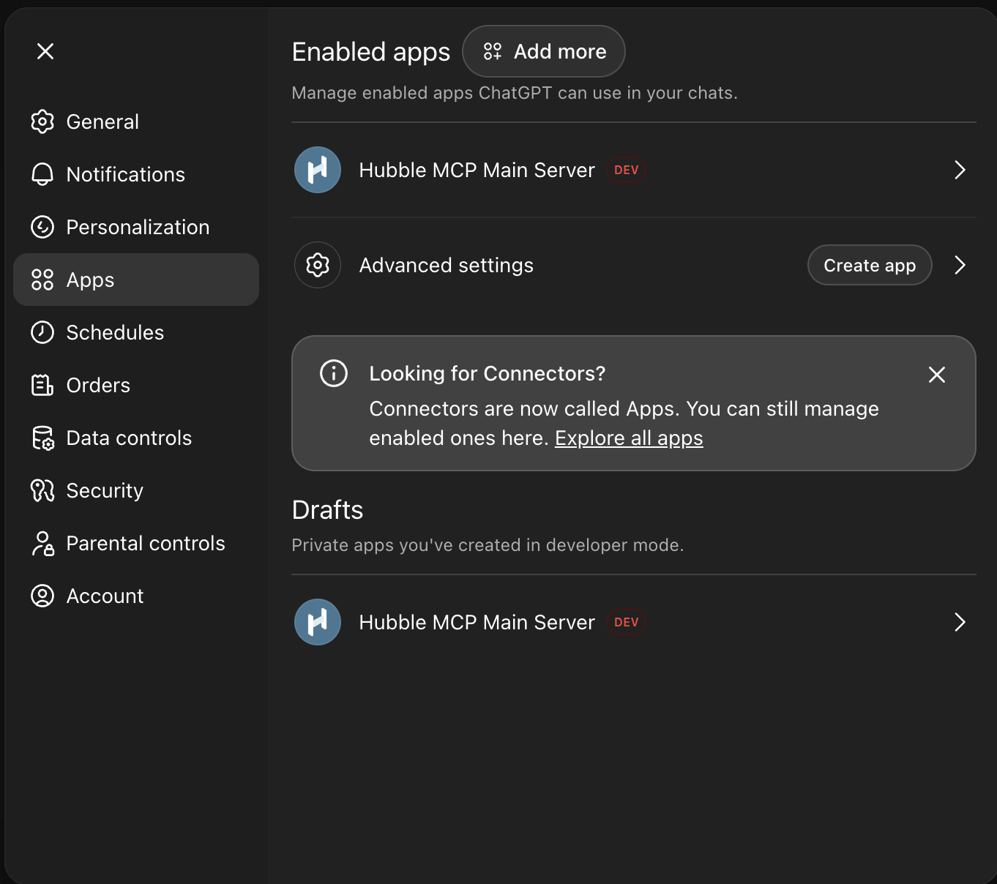Open the Parental controls label in sidebar

[x=146, y=543]
